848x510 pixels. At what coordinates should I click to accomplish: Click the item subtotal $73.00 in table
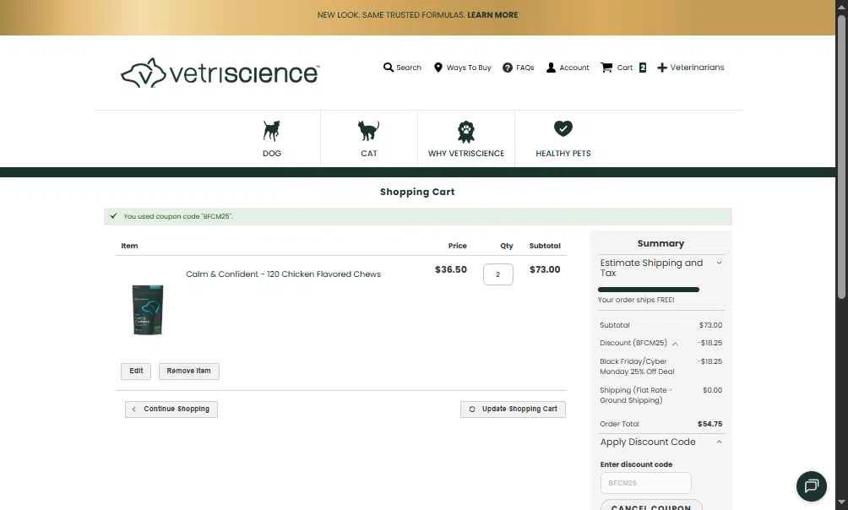coord(545,270)
